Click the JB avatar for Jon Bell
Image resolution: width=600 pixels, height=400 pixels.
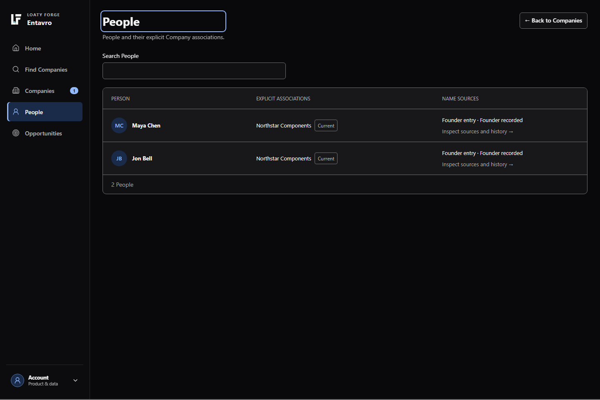pyautogui.click(x=119, y=158)
